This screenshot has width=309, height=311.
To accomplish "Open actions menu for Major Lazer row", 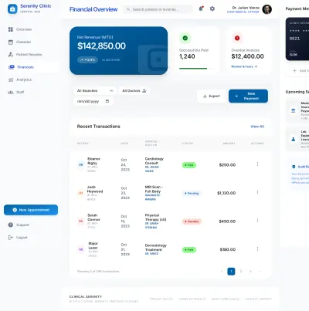I will (257, 248).
